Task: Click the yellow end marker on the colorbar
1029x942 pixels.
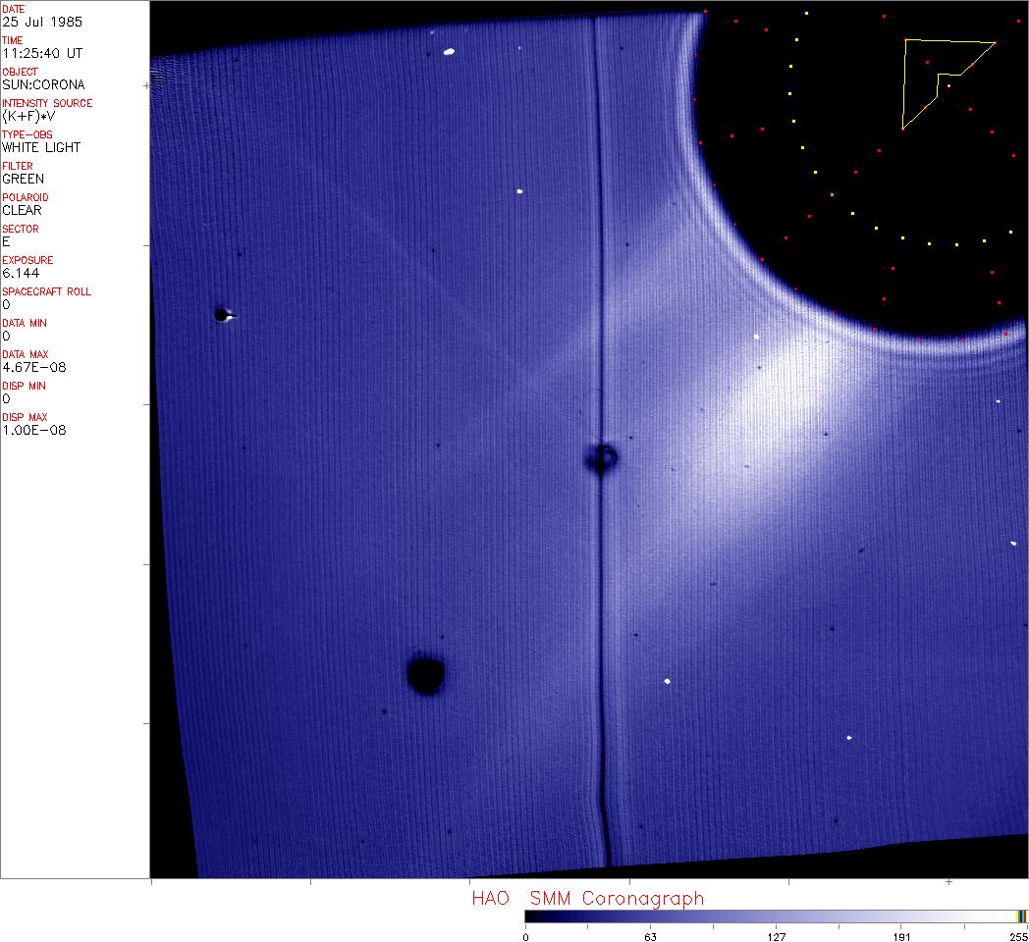Action: [1021, 916]
